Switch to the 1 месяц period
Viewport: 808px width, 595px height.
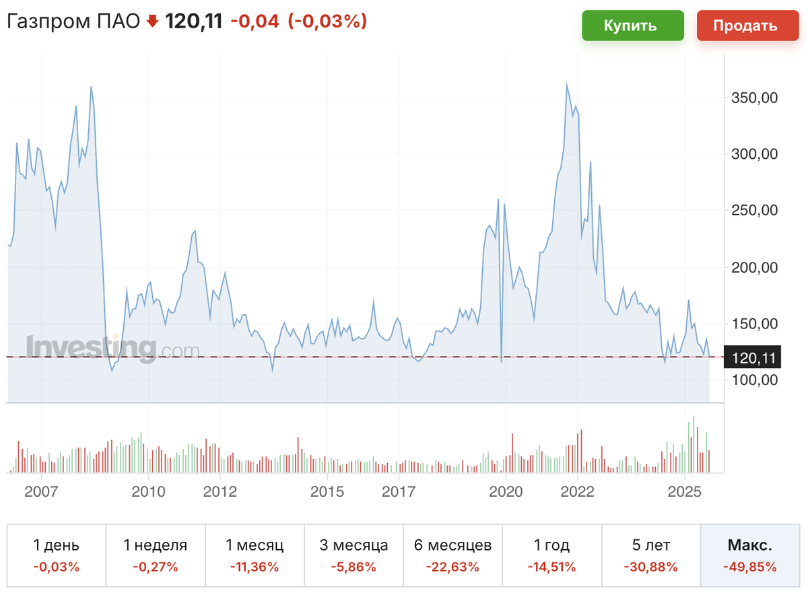point(255,555)
